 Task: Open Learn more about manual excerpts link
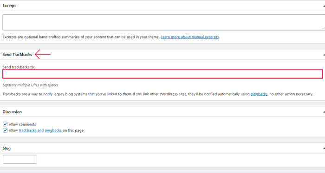point(189,37)
